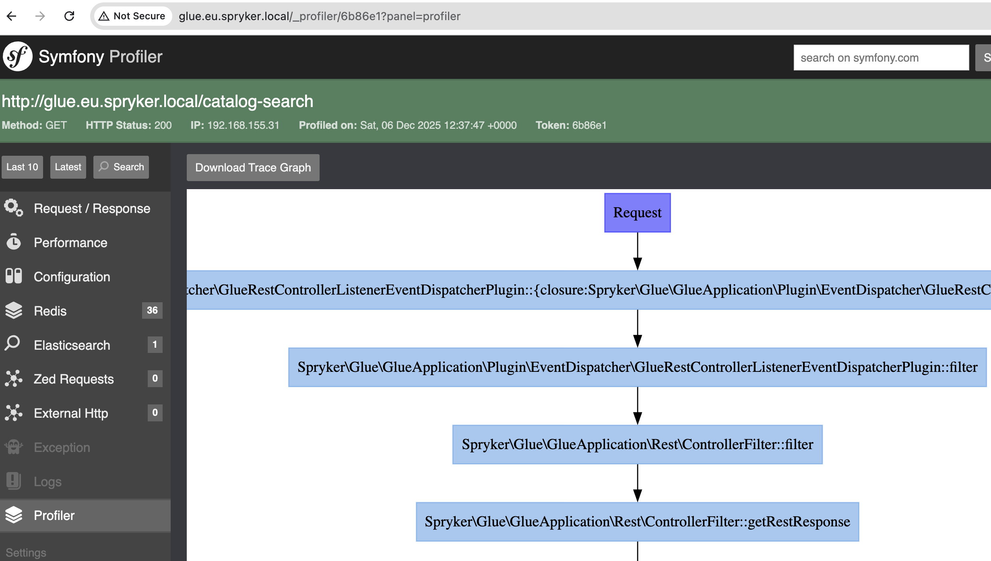Open the Exception sidebar panel
Screen dimensions: 991x561
point(62,447)
